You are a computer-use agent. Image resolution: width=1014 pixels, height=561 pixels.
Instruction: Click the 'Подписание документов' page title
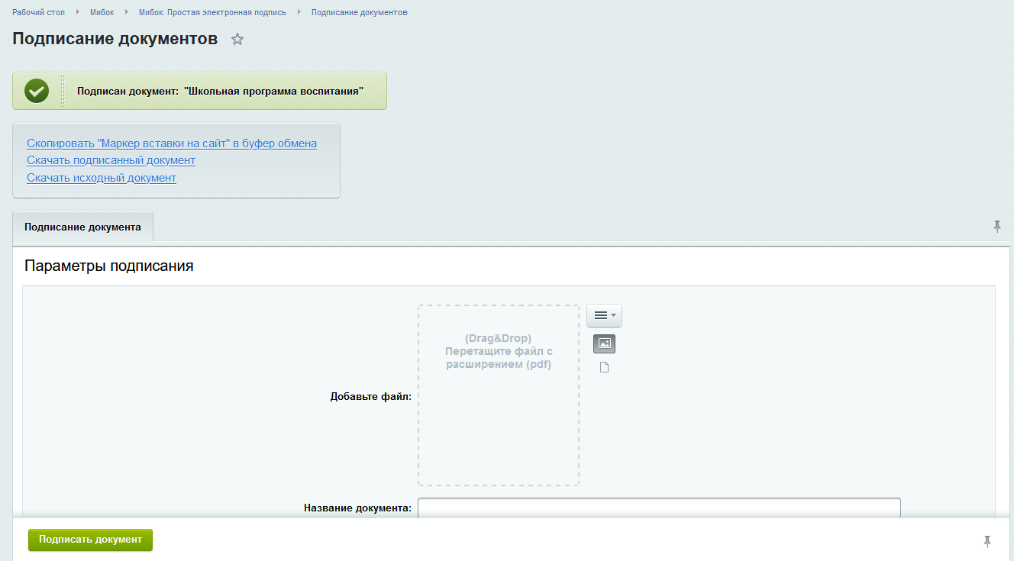[x=115, y=39]
